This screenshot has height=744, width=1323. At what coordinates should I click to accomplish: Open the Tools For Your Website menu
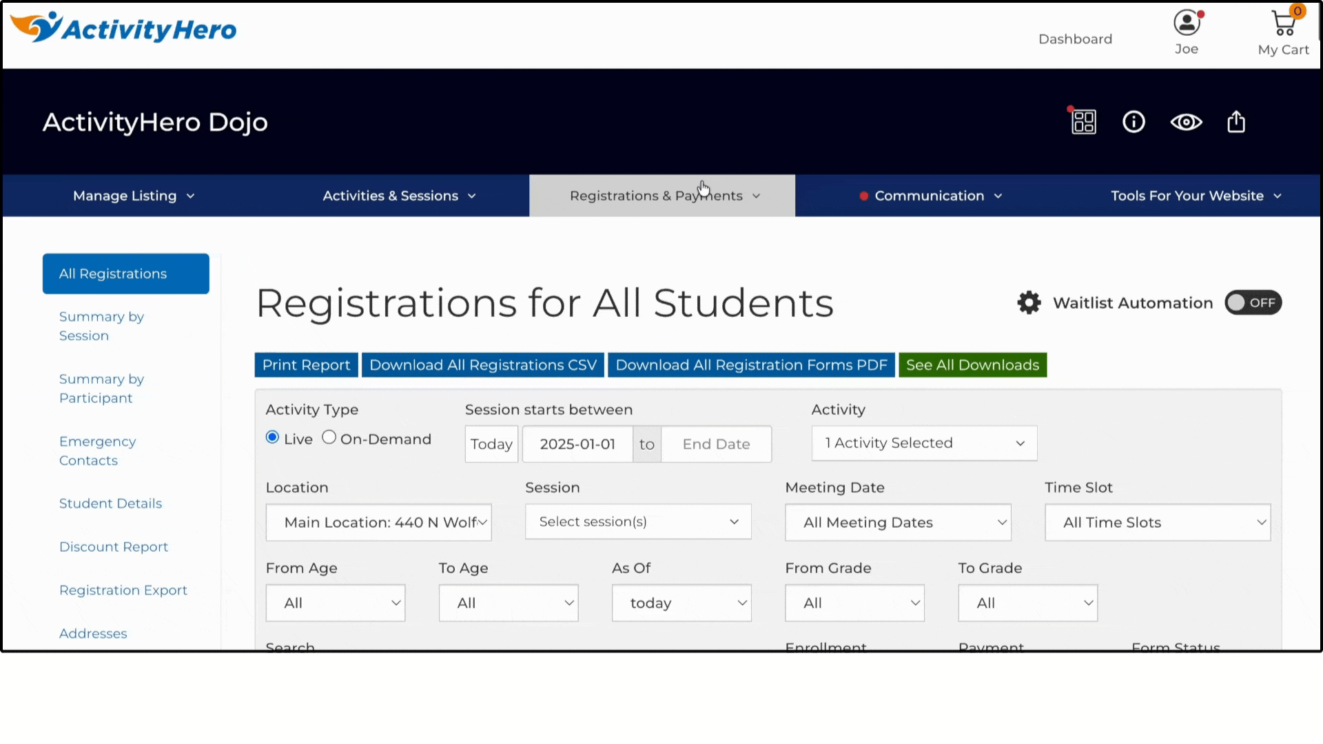[x=1196, y=196]
